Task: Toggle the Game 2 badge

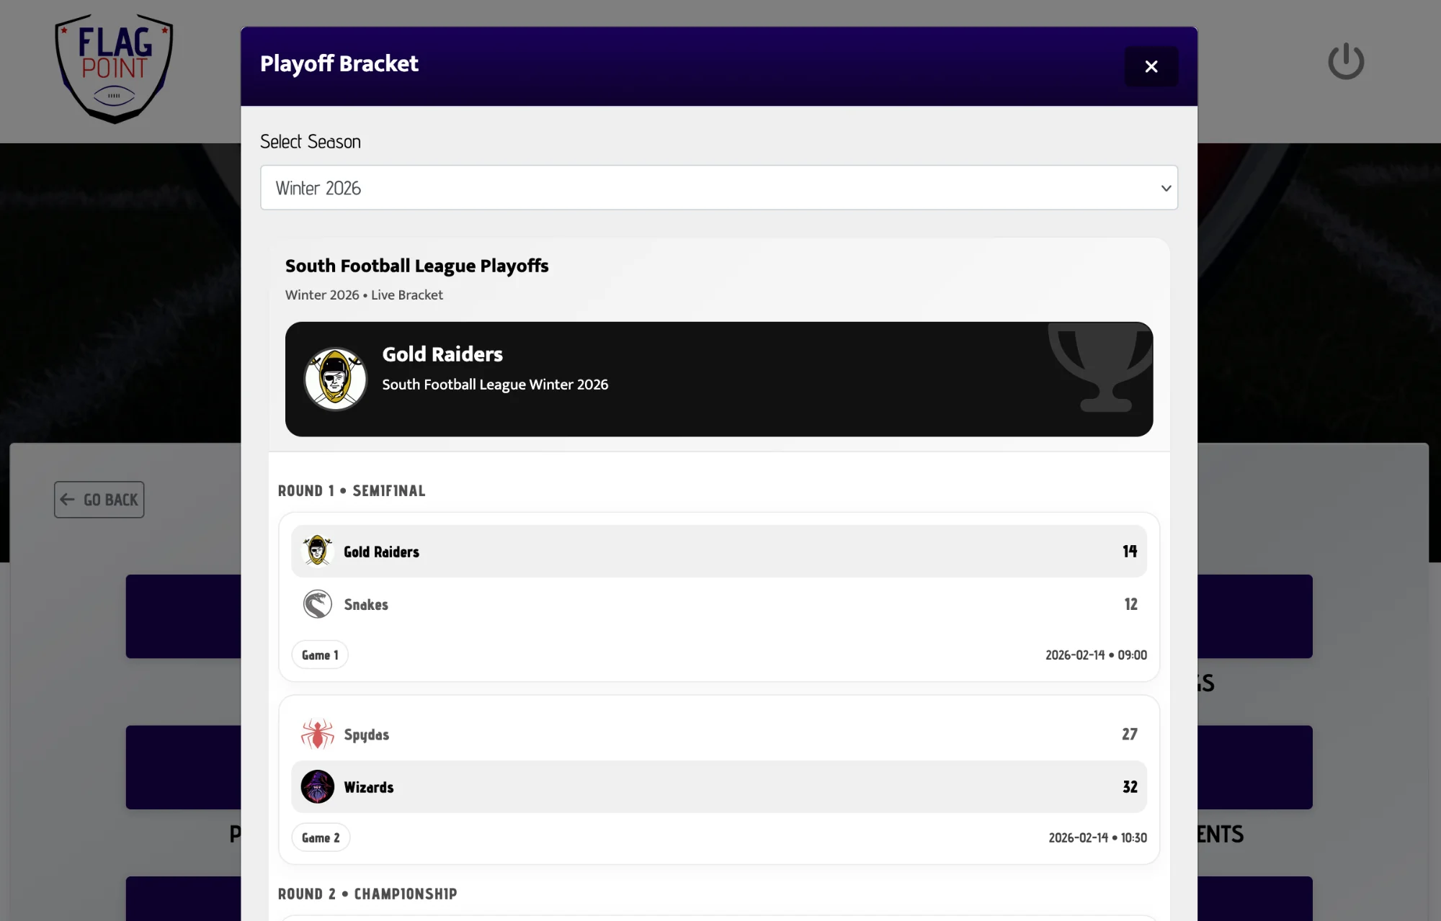Action: click(x=320, y=837)
